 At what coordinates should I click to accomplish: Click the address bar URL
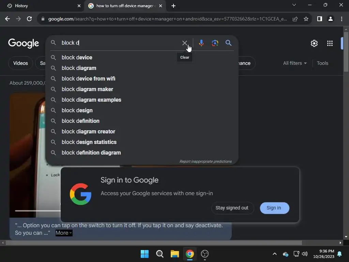[x=167, y=19]
